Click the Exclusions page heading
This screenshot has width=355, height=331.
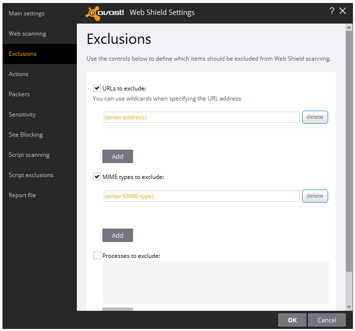pos(119,39)
